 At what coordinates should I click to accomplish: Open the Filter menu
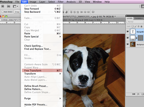pos(61,2)
